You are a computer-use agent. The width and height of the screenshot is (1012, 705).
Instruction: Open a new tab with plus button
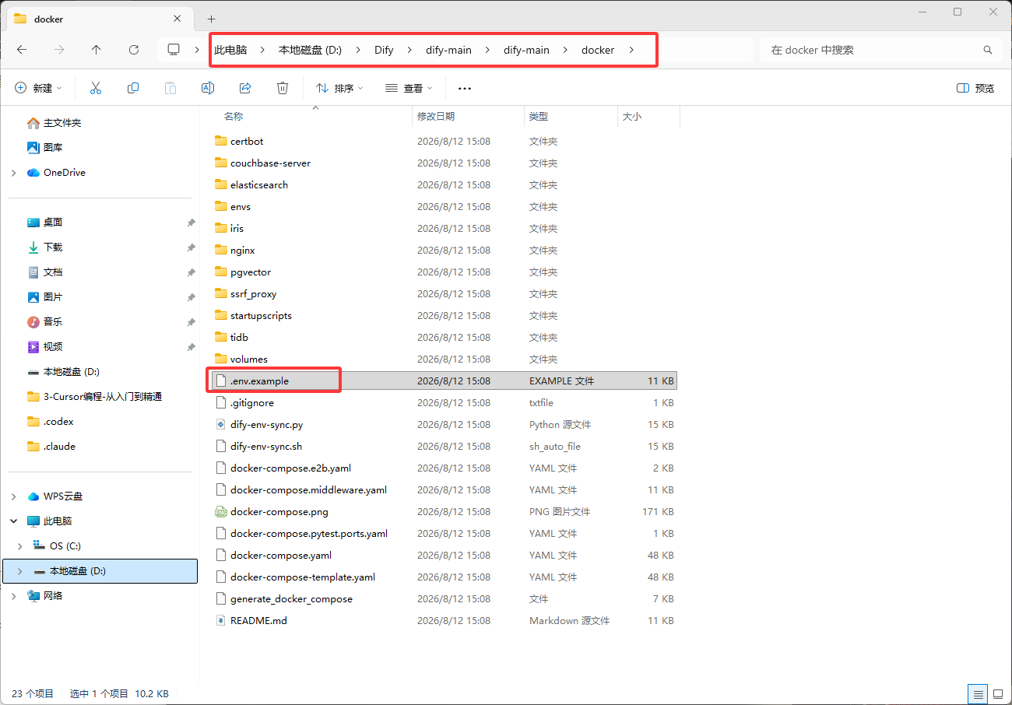point(211,19)
